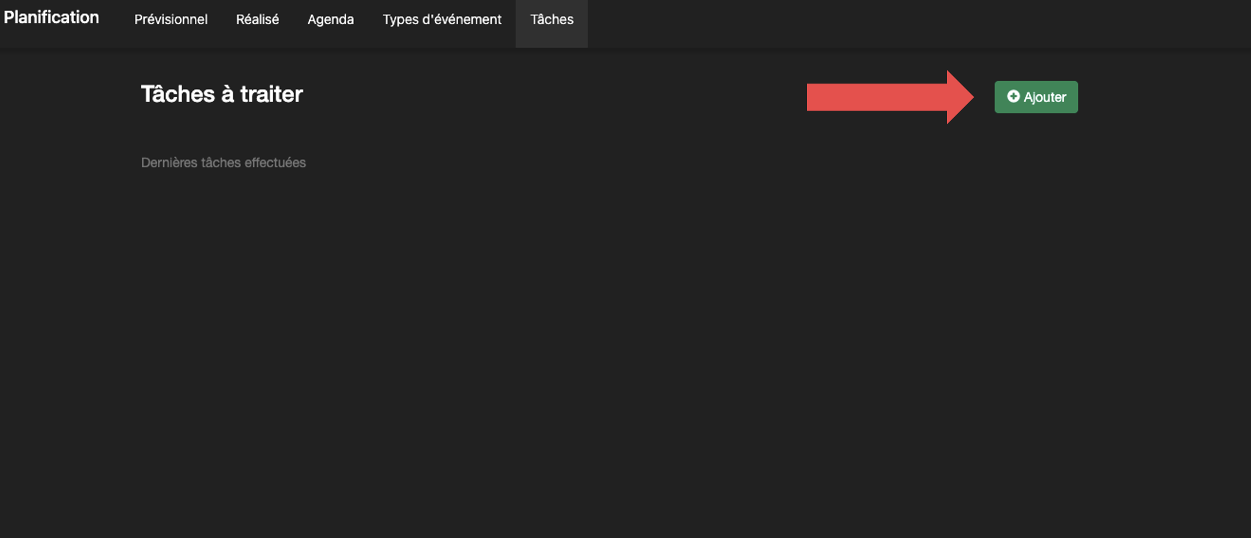Switch to the Réalisé tab
The height and width of the screenshot is (538, 1251).
(257, 19)
